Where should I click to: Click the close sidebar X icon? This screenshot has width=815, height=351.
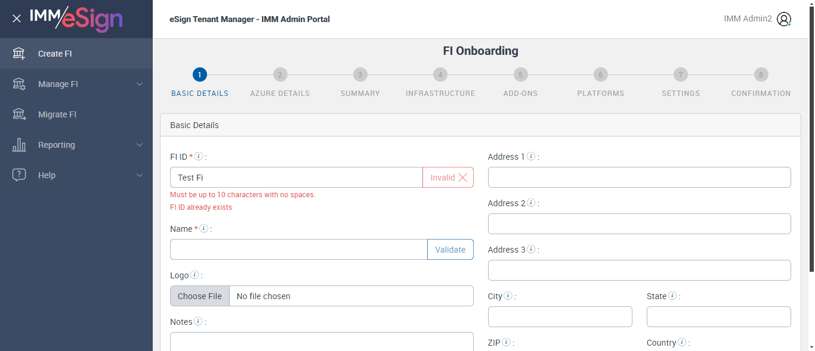click(17, 18)
